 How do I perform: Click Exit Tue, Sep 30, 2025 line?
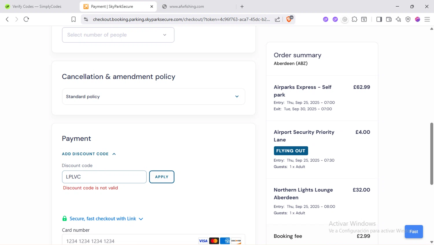coord(303,109)
